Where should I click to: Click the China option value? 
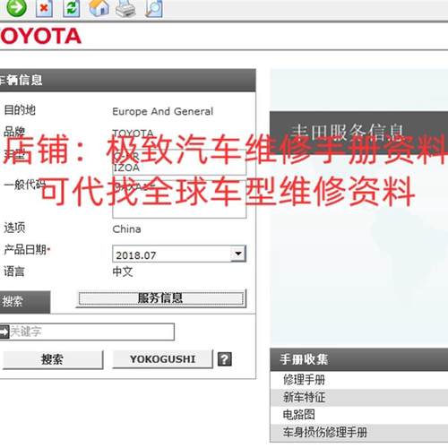126,229
